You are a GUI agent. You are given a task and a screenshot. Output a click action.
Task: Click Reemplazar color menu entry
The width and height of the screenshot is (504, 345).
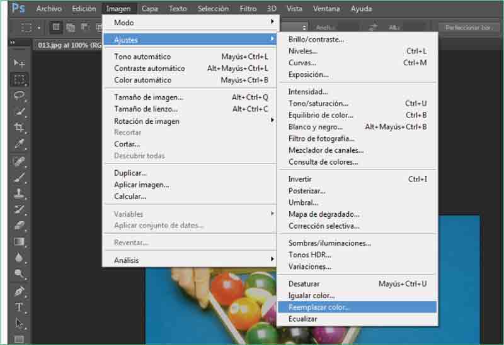319,307
